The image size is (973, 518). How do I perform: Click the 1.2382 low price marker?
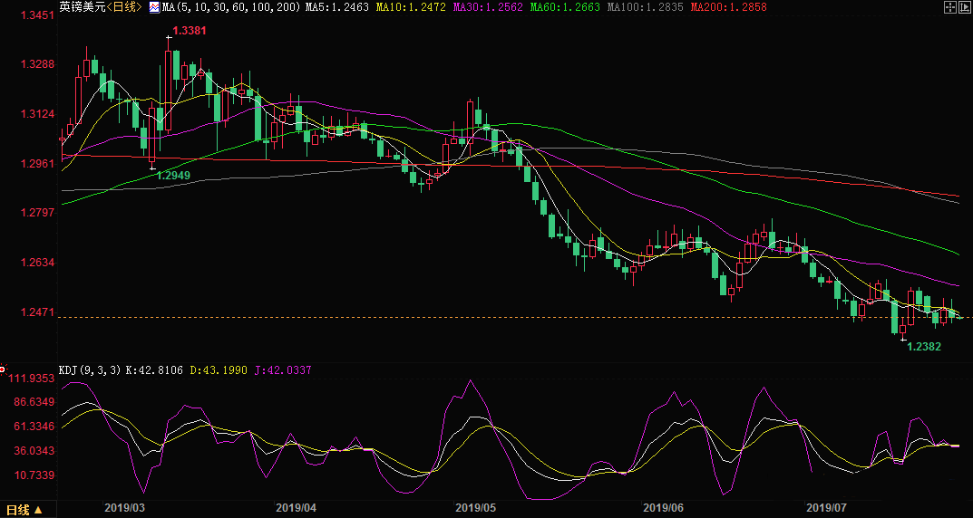coord(923,347)
